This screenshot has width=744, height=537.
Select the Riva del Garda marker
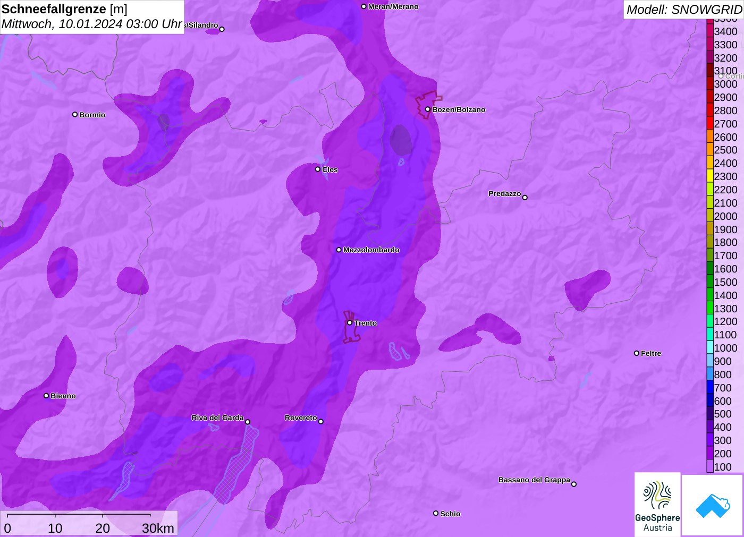tap(248, 422)
